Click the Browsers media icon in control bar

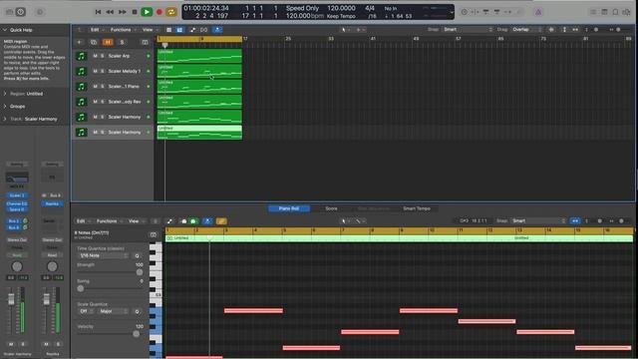click(x=627, y=12)
